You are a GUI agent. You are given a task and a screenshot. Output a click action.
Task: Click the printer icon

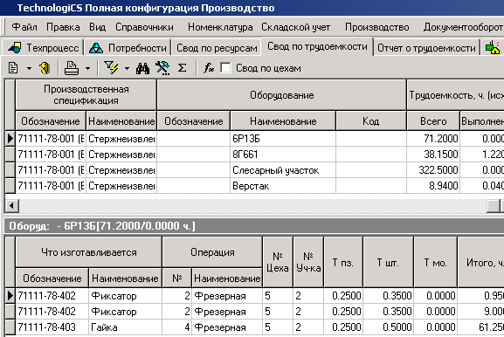coord(72,68)
